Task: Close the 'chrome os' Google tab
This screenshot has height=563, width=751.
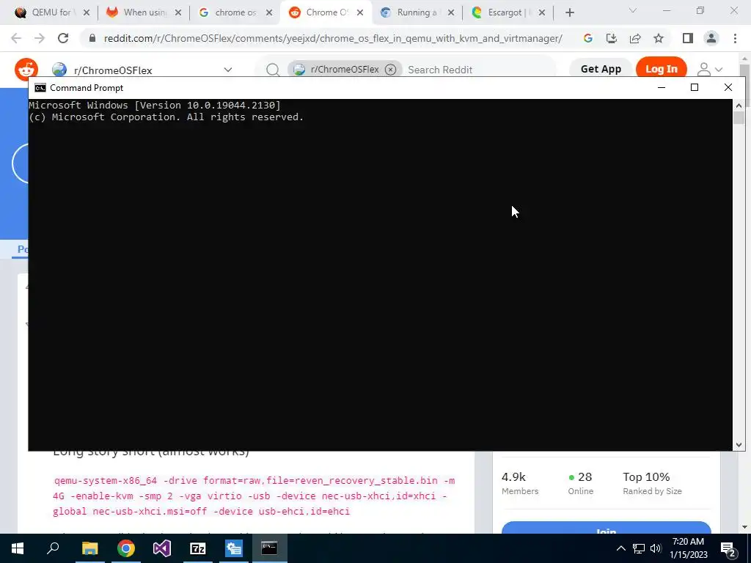Action: pos(269,13)
